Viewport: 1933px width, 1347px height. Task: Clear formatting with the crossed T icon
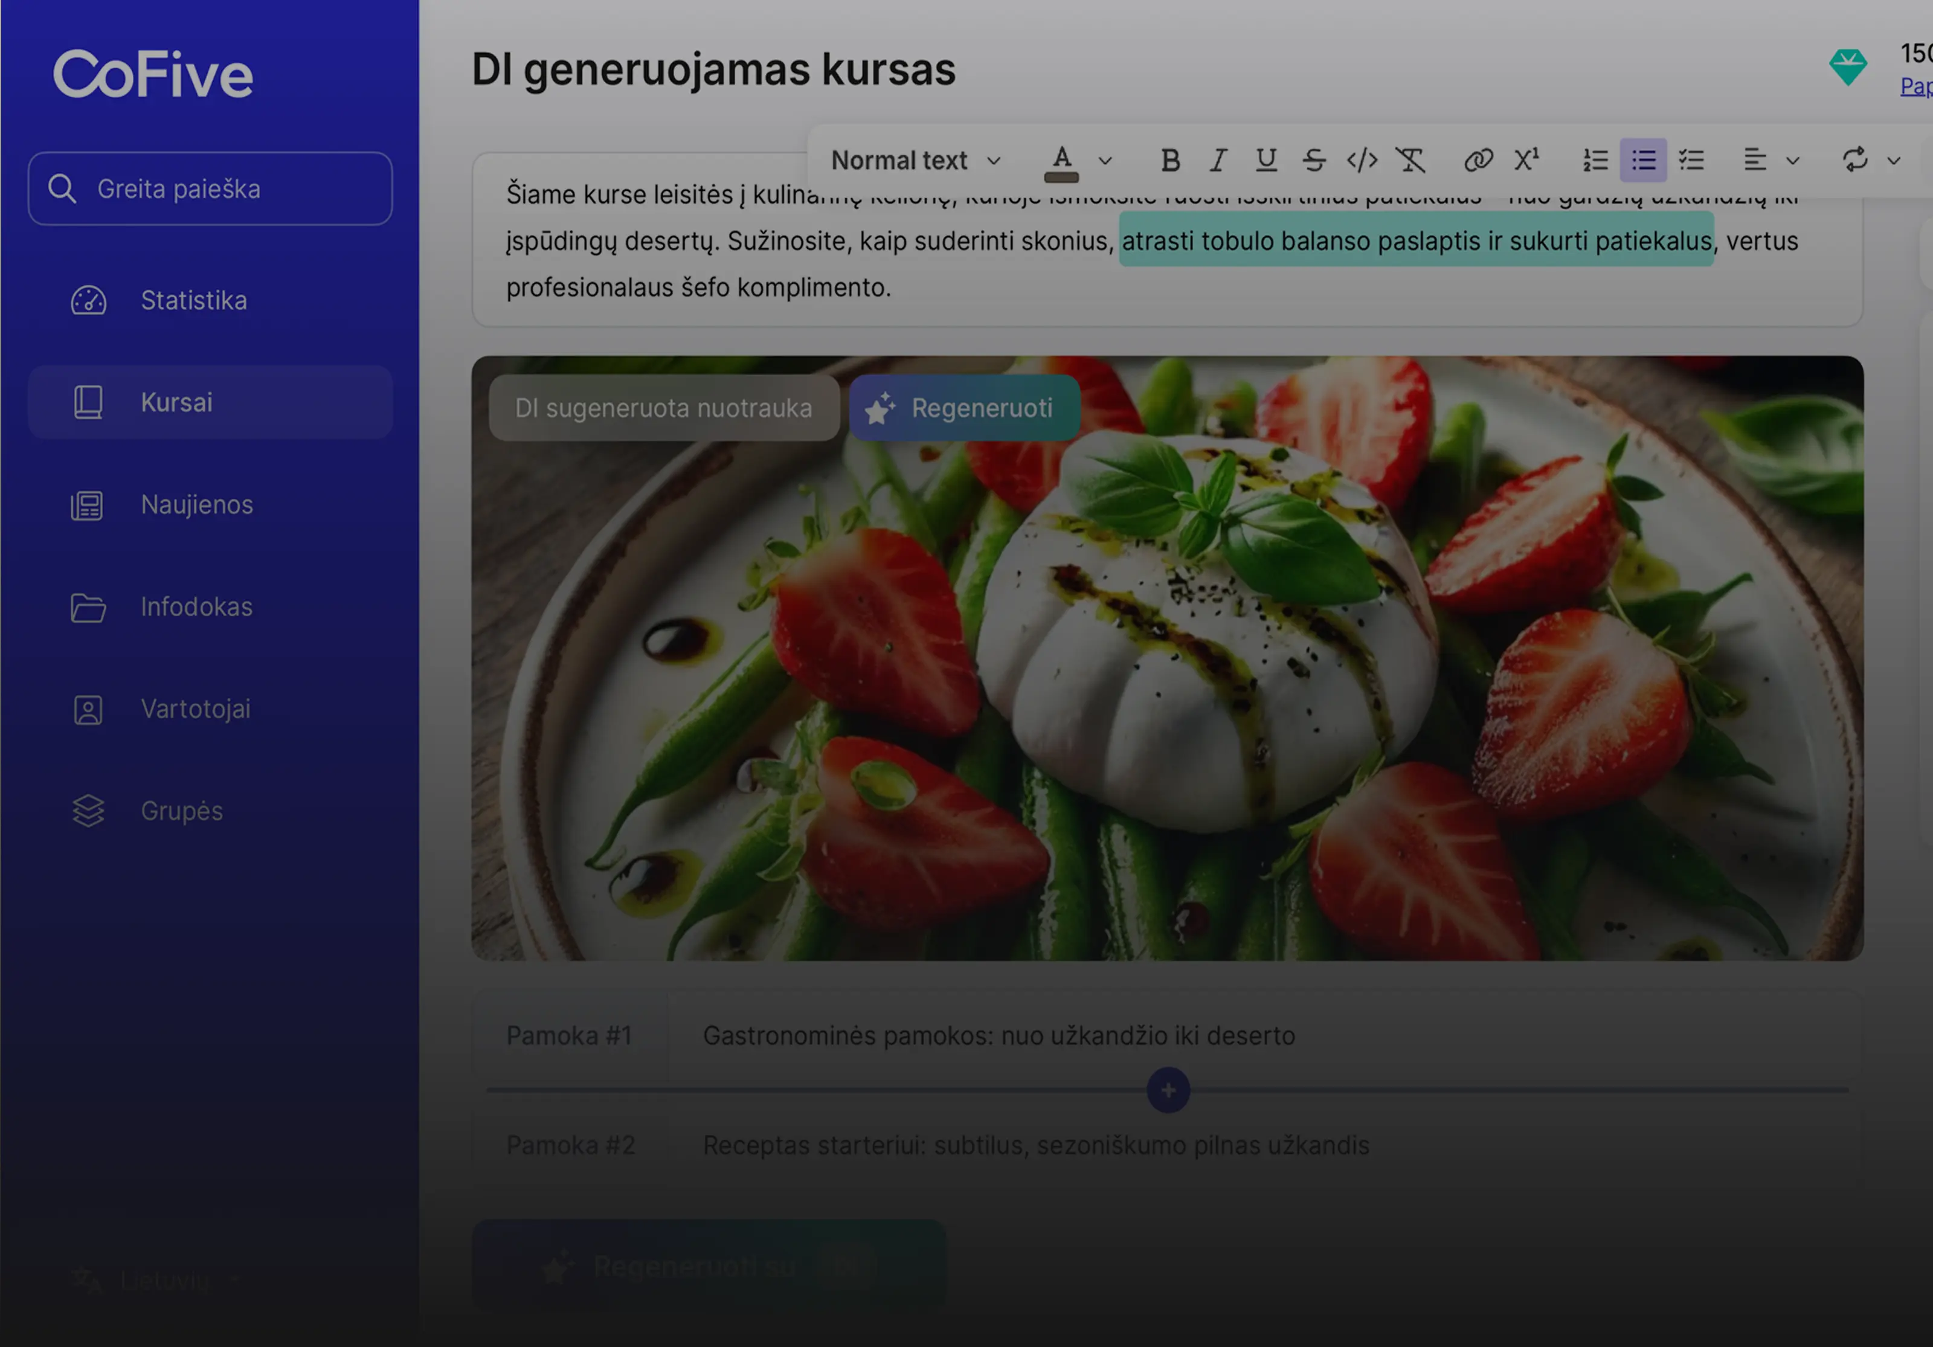click(1410, 160)
